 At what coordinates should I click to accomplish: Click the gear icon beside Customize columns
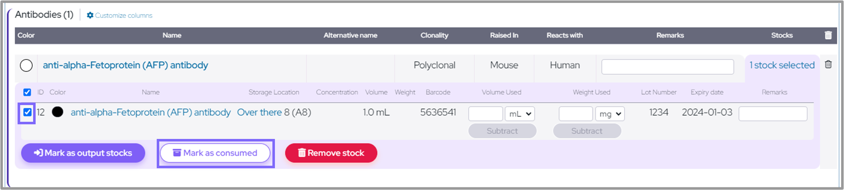point(90,15)
